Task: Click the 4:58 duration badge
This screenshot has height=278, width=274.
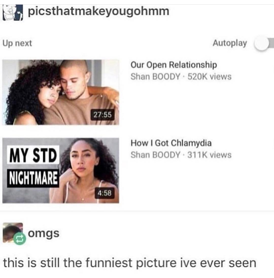Action: click(105, 193)
